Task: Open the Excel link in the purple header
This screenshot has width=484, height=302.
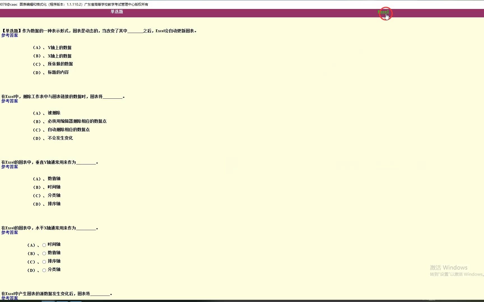Action: tap(383, 12)
